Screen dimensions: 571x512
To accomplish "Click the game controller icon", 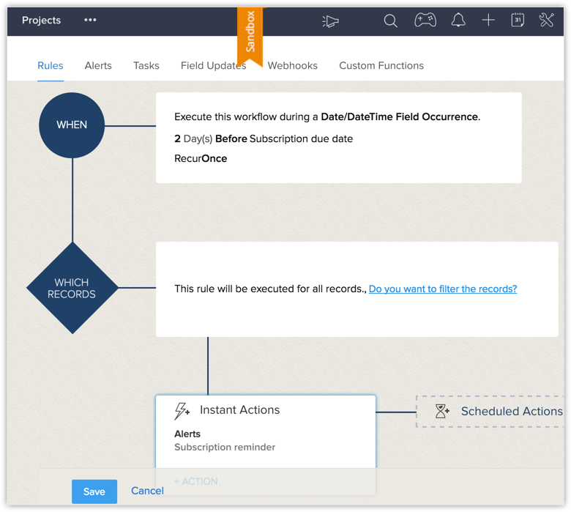I will click(x=425, y=21).
